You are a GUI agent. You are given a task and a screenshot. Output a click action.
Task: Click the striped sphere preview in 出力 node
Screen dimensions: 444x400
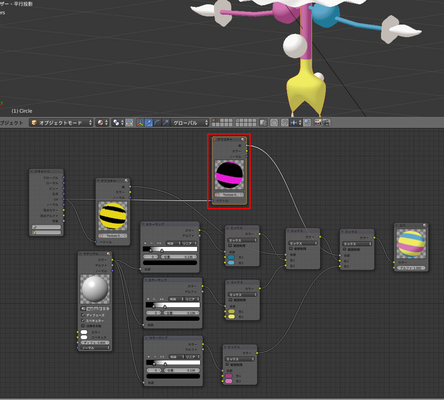pos(411,244)
